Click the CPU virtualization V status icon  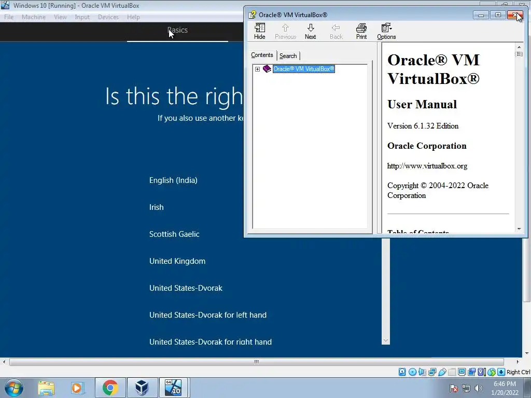click(x=482, y=372)
